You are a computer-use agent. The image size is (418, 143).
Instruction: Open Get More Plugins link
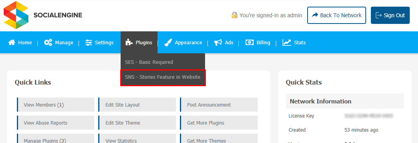click(x=219, y=123)
